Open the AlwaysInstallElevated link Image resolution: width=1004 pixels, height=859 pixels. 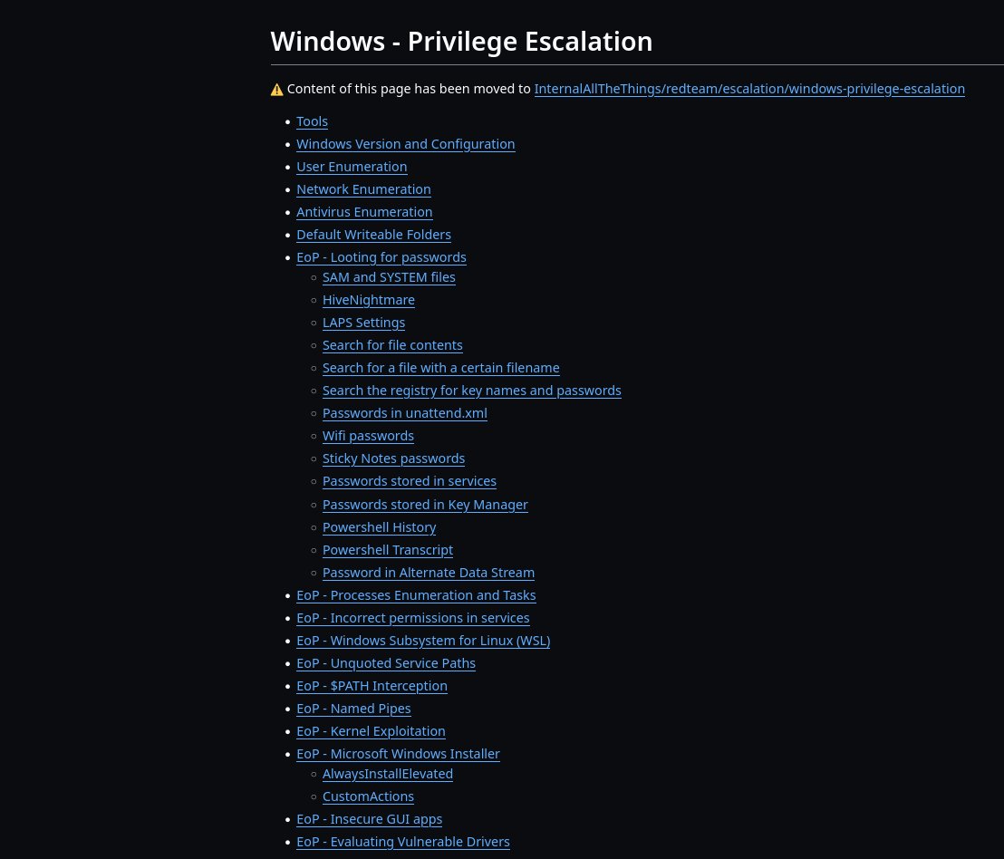click(388, 774)
